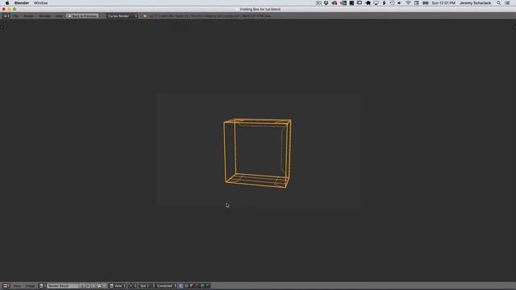
Task: Open Spotlight search in menu bar
Action: [x=499, y=3]
